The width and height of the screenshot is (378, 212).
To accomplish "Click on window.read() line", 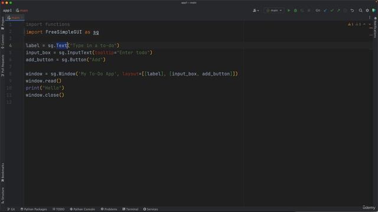I will (44, 81).
